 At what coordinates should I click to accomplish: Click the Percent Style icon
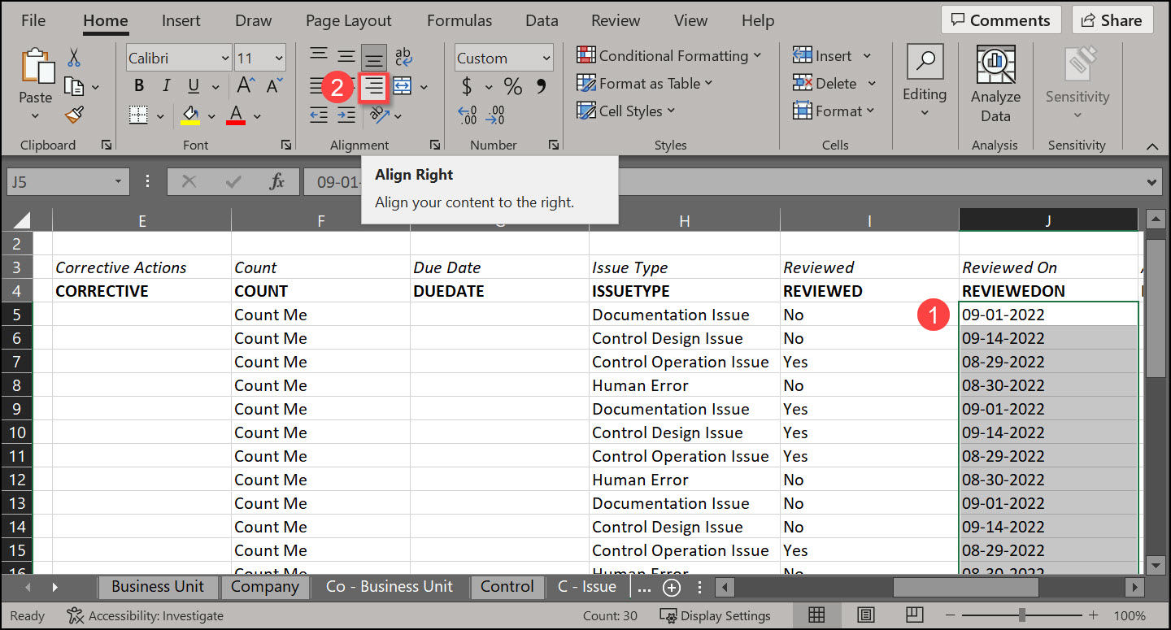512,86
